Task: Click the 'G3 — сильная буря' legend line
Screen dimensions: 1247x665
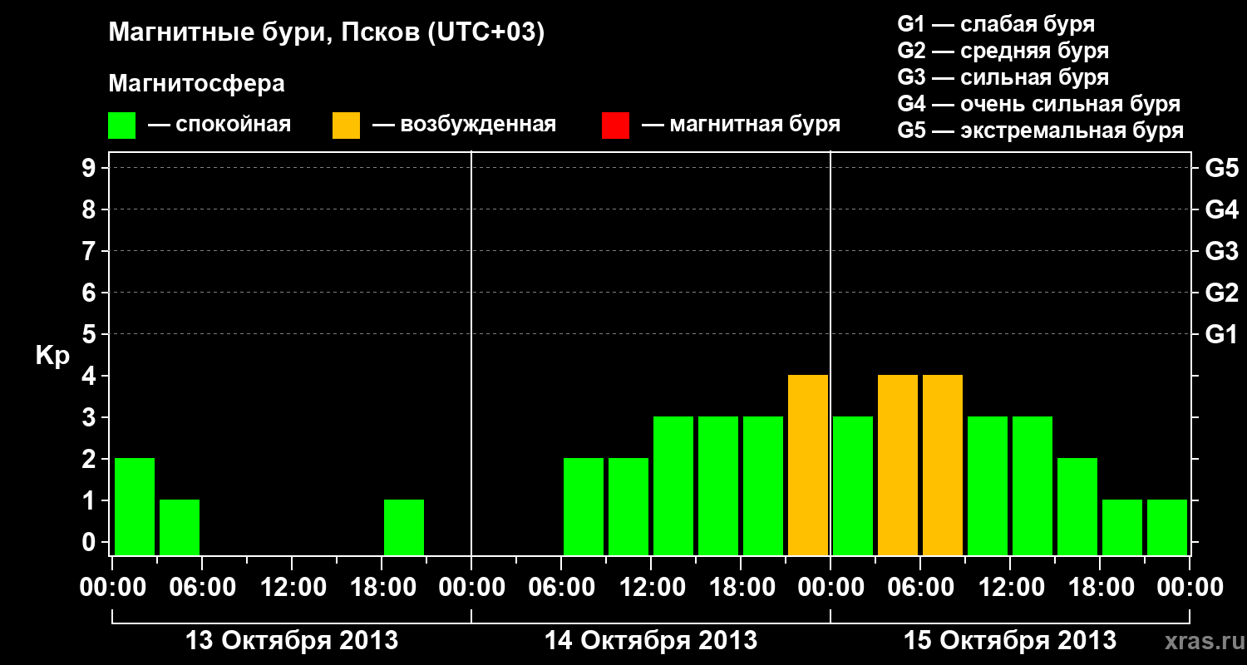Action: [x=1003, y=77]
